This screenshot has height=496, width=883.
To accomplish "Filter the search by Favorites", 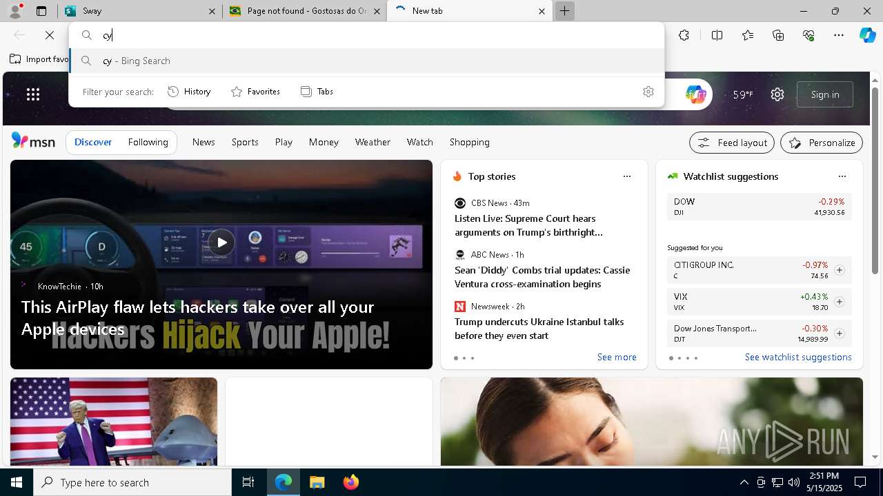I will (255, 92).
